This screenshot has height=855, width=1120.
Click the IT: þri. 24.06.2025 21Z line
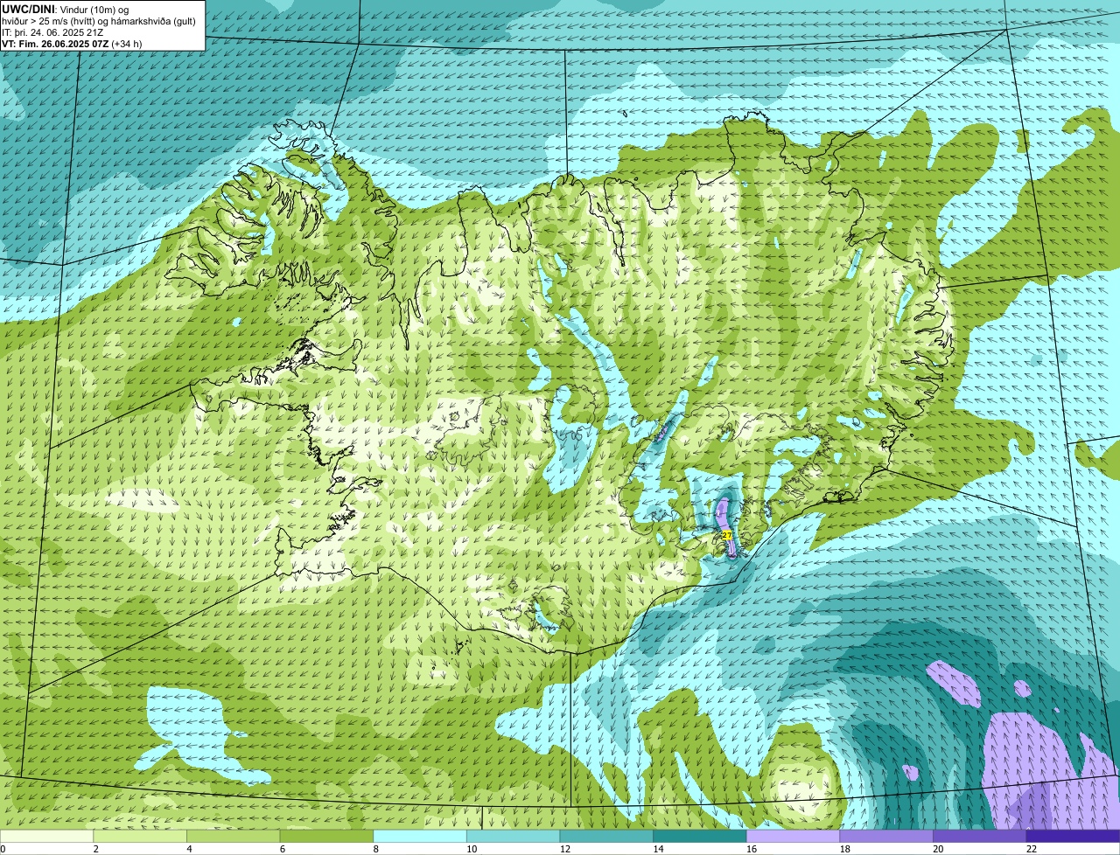(52, 32)
